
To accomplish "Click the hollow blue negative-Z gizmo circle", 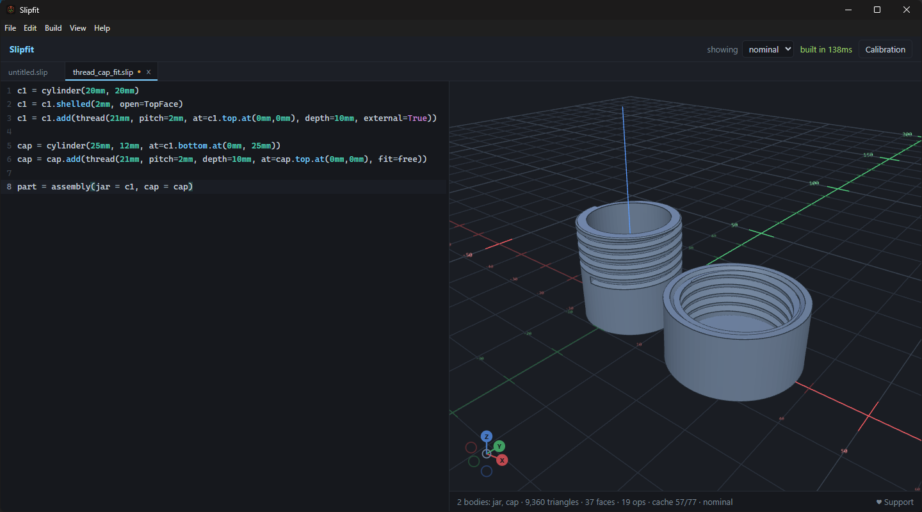I will (x=487, y=471).
